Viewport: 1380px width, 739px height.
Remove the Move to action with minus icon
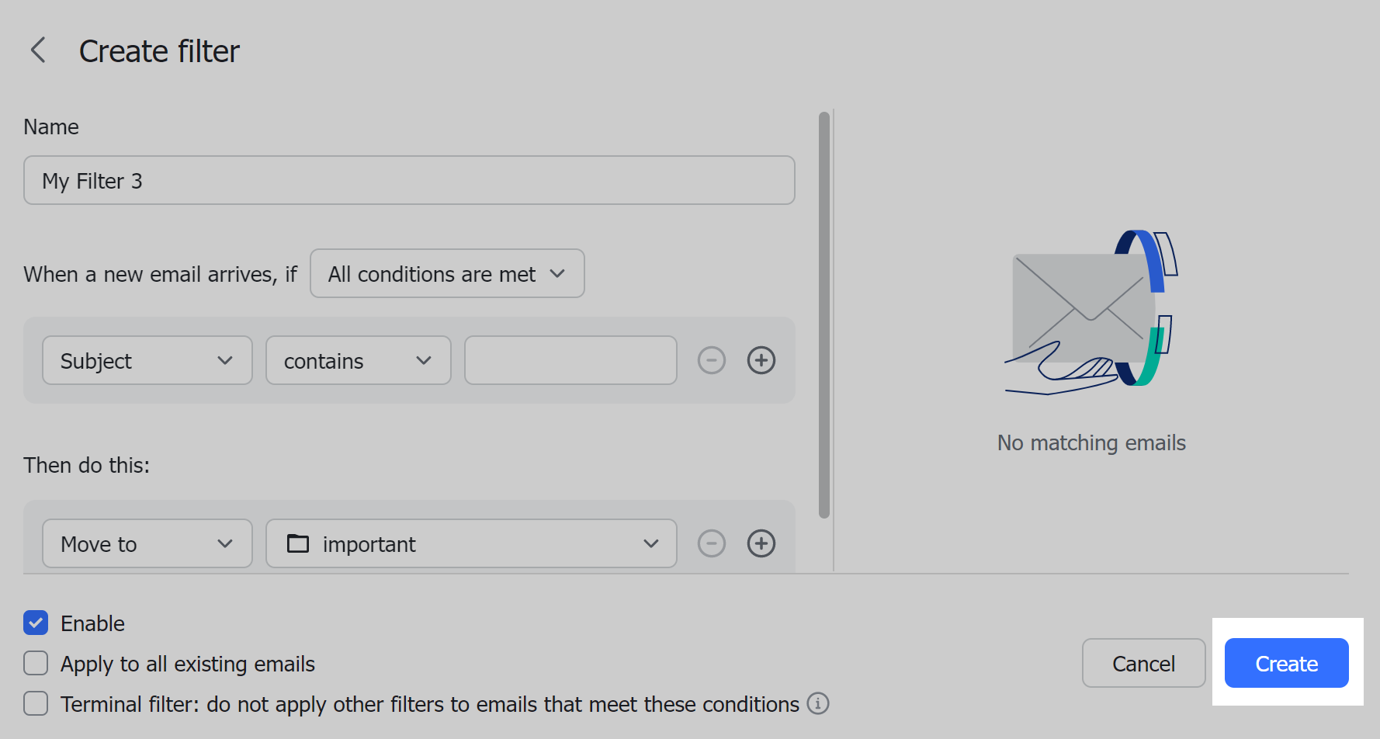pos(711,543)
